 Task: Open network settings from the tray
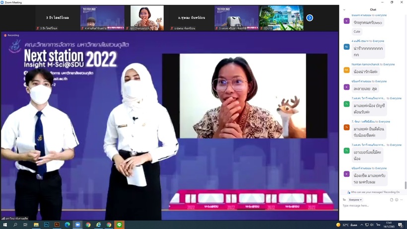[367, 225]
